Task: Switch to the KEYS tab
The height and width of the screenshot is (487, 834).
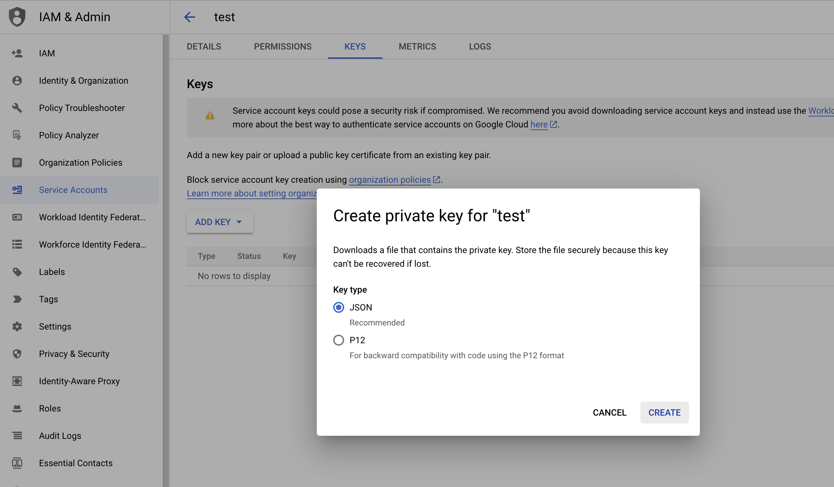Action: (355, 46)
